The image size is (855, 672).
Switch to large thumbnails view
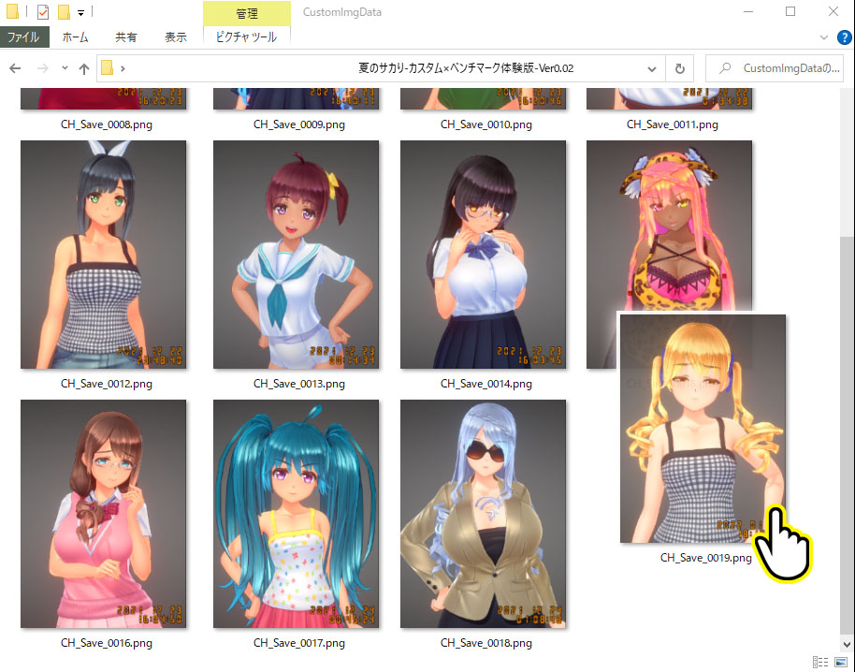point(840,662)
